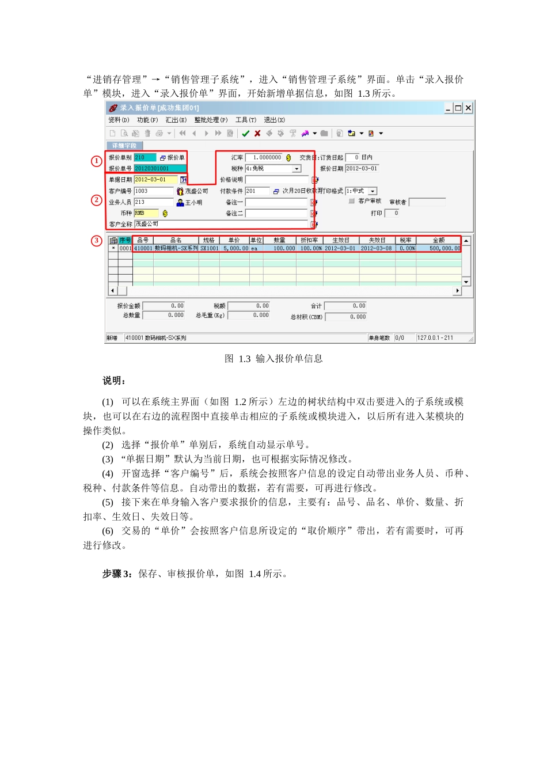This screenshot has height=774, width=547.
Task: Open the 工具(T) menu
Action: coord(246,120)
